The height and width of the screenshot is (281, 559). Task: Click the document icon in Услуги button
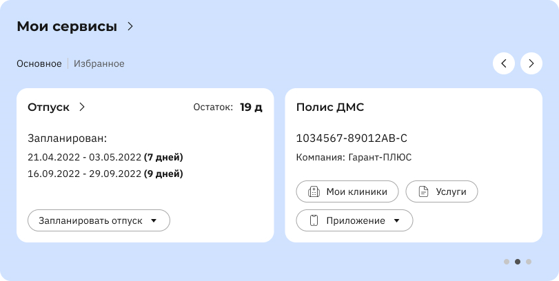click(x=423, y=191)
